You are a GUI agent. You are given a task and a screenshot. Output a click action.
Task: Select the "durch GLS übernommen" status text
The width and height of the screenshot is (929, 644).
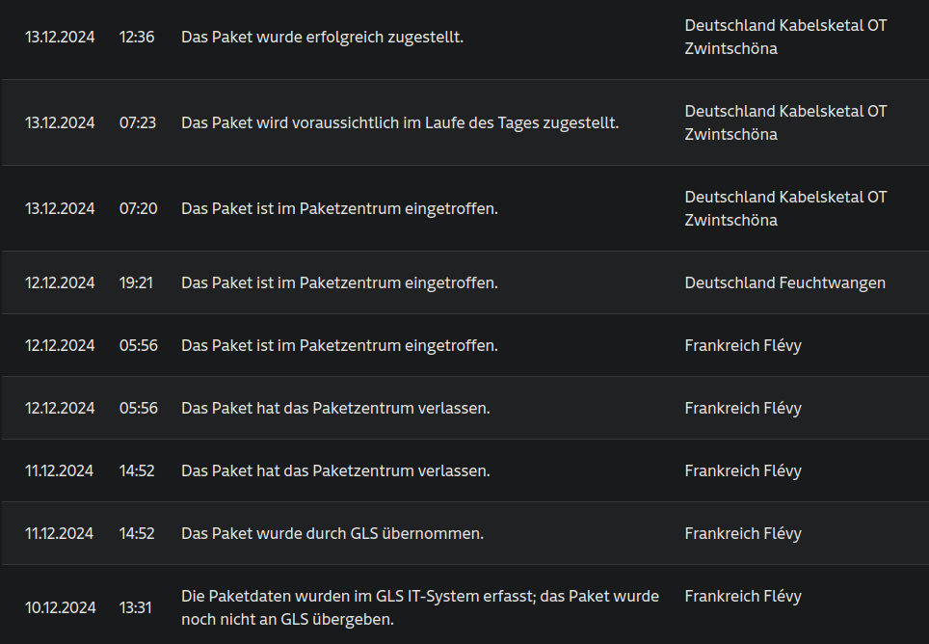tap(332, 534)
